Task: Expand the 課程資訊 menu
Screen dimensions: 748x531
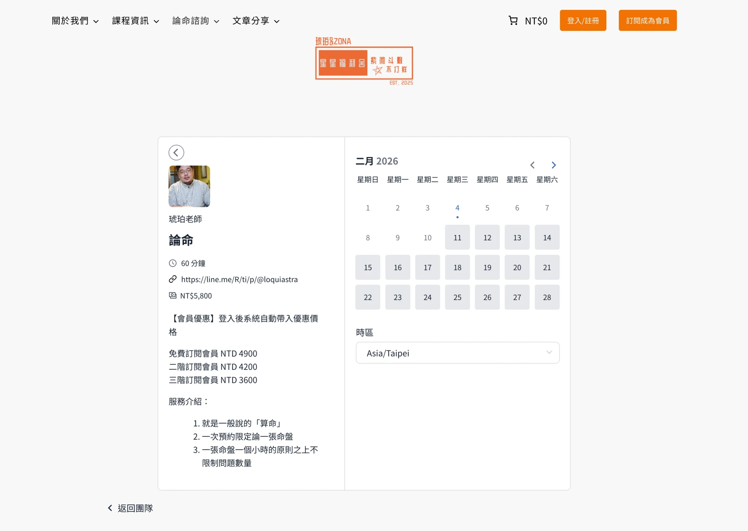Action: coord(135,21)
